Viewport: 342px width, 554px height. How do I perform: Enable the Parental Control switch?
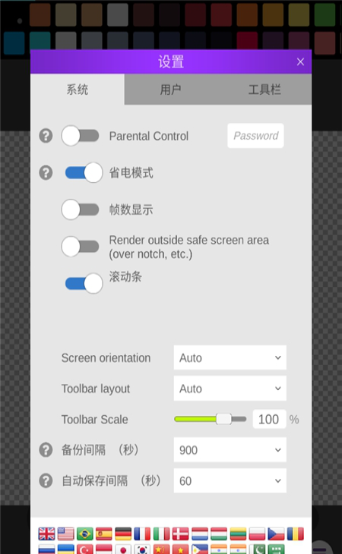point(81,136)
